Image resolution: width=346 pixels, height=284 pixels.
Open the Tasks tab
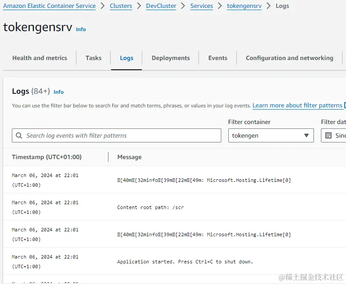[x=94, y=58]
